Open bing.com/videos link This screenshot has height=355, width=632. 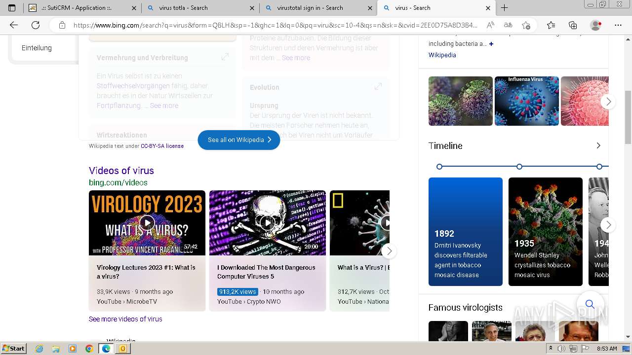point(118,182)
